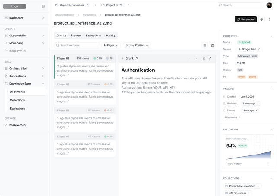The image size is (277, 196).
Task: Select the chunk card scored 0.62
Action: [x=85, y=119]
